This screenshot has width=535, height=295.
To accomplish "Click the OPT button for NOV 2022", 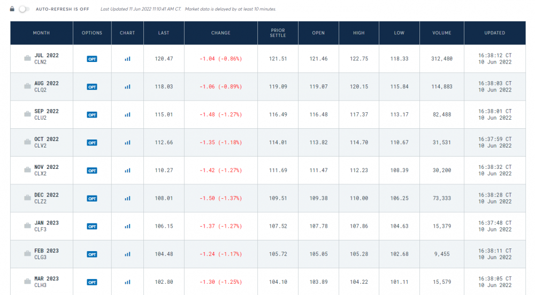I will click(92, 170).
